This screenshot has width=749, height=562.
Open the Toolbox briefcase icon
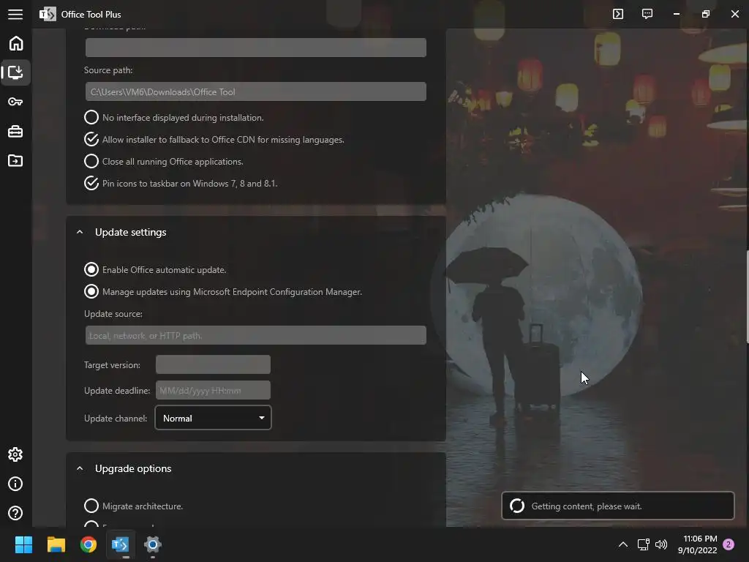click(x=15, y=132)
